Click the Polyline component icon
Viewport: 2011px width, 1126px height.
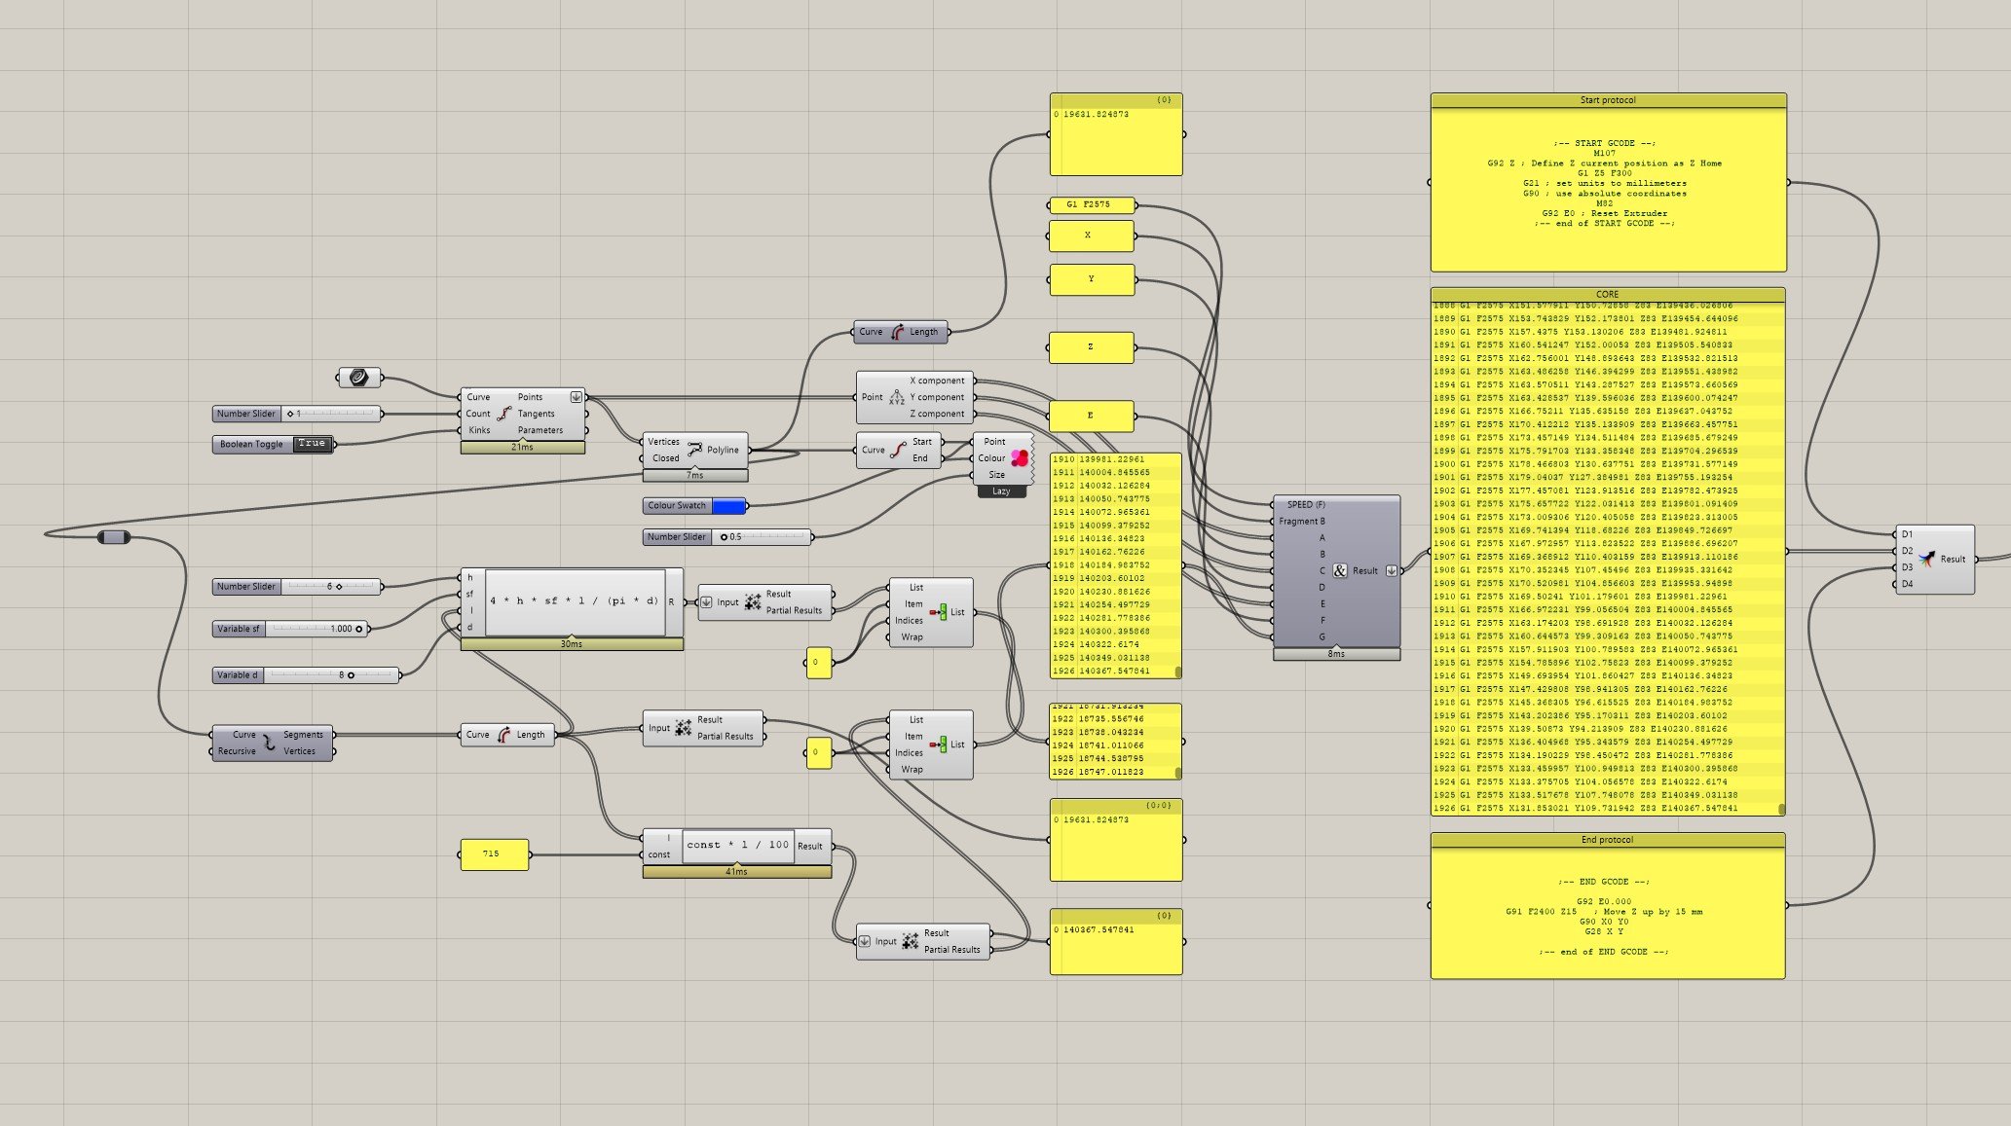point(694,450)
